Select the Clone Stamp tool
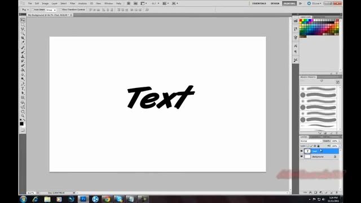This screenshot has width=361, height=203. 23,56
